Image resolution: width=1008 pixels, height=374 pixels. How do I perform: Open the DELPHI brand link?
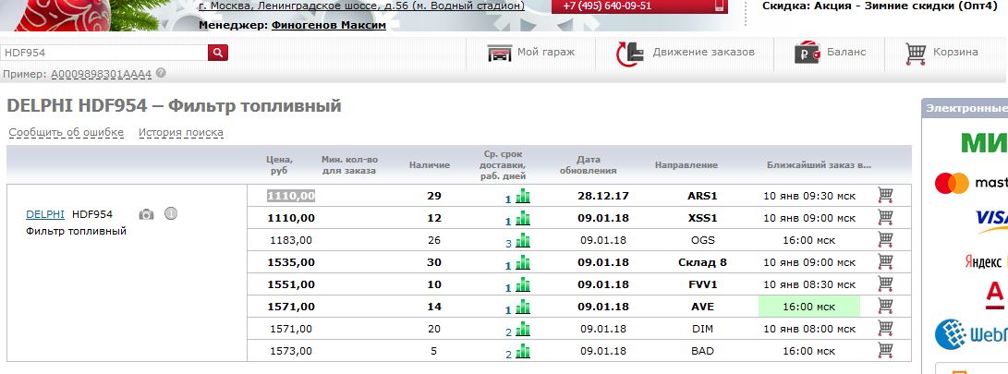pyautogui.click(x=45, y=214)
